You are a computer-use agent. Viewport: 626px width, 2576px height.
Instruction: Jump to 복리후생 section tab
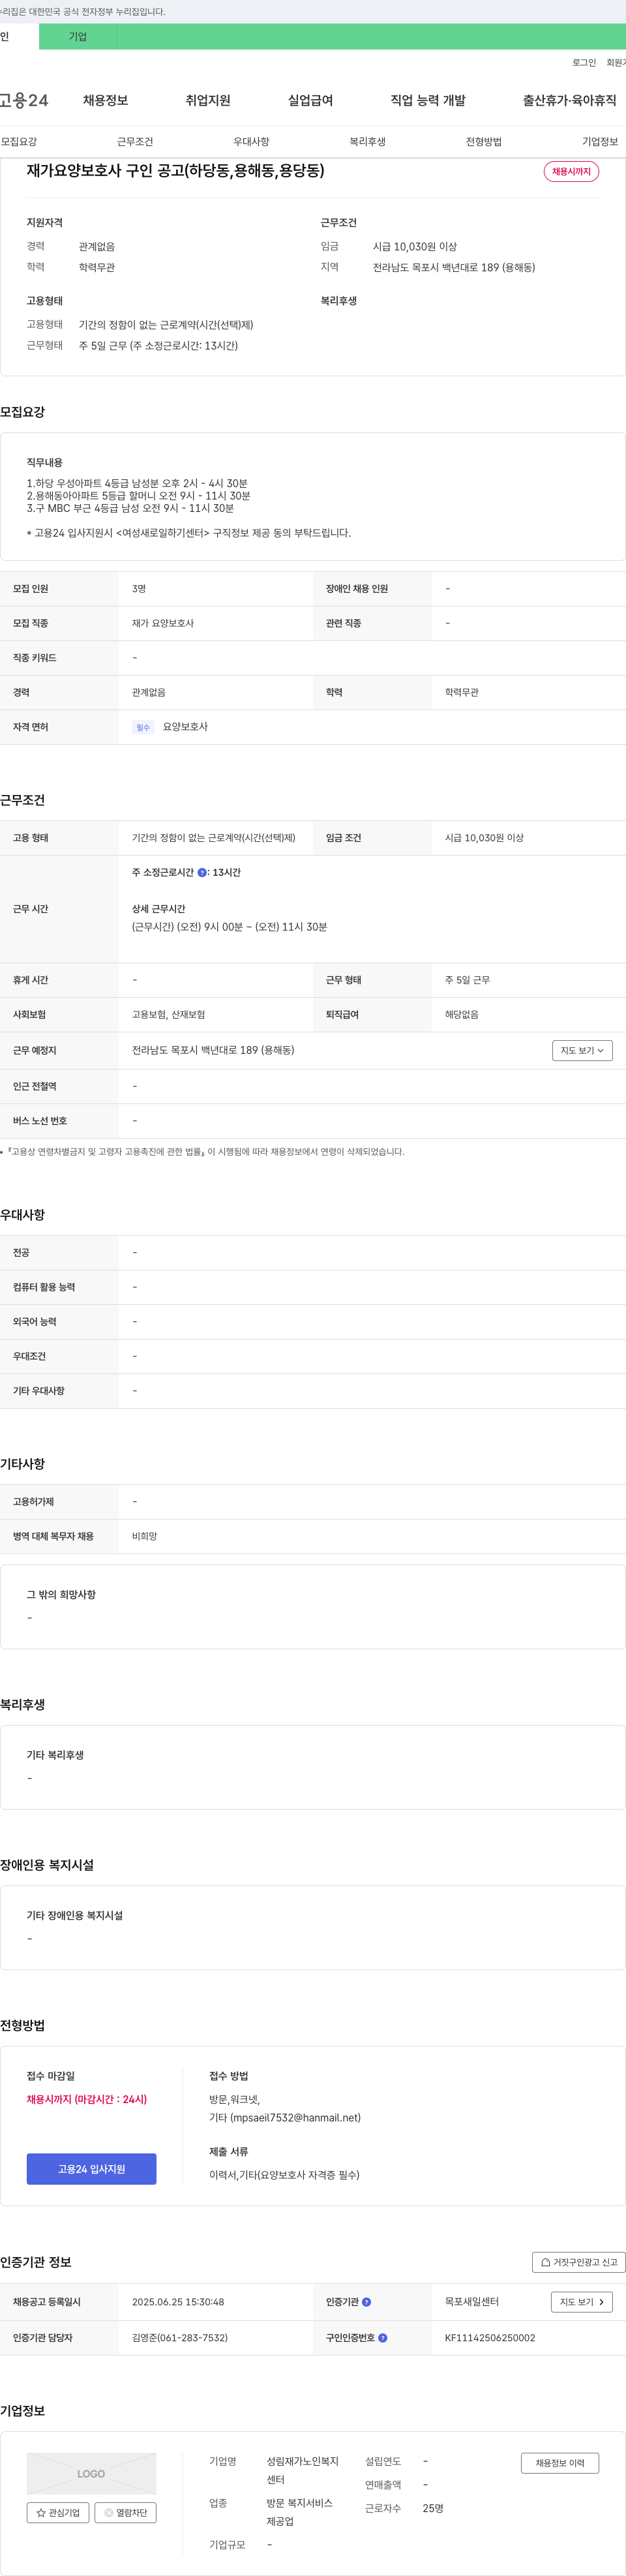[x=367, y=142]
